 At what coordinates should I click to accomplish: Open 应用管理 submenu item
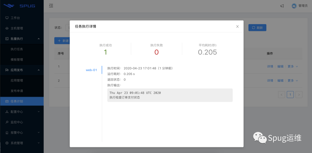(x=22, y=80)
